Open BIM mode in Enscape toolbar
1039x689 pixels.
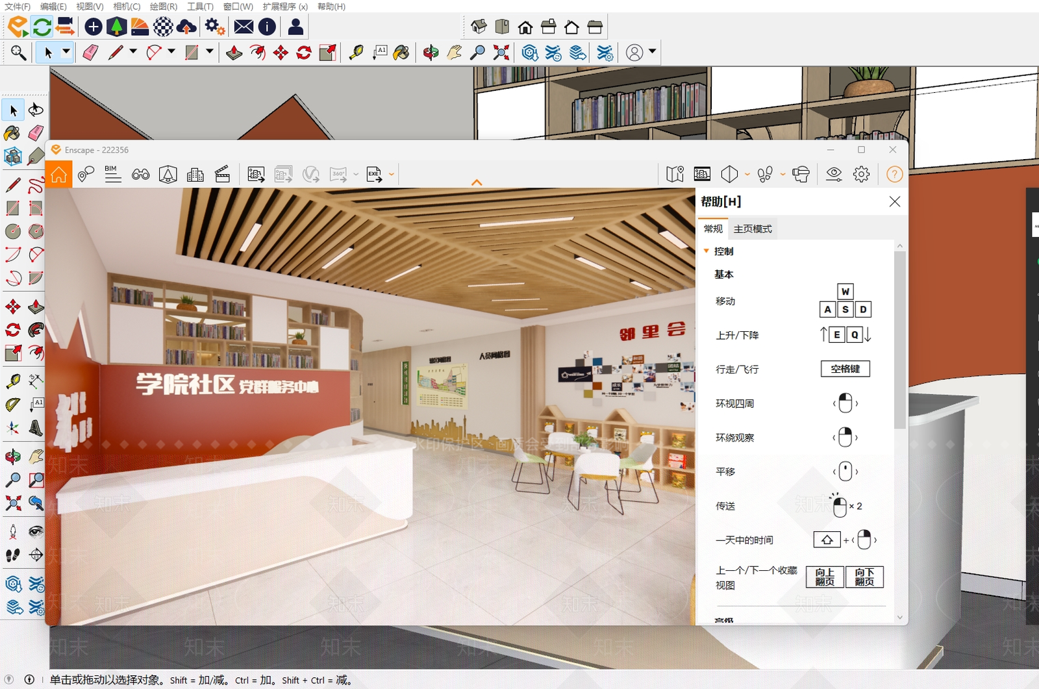point(112,174)
